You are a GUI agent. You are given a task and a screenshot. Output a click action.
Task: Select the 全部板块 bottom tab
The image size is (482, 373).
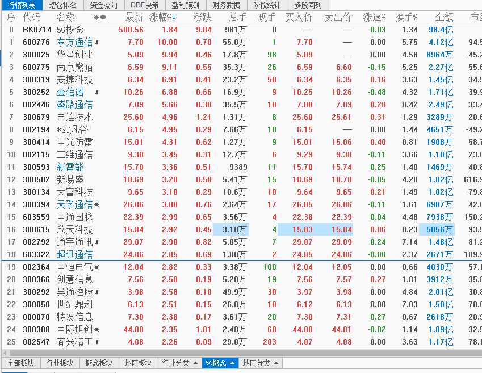coord(21,363)
